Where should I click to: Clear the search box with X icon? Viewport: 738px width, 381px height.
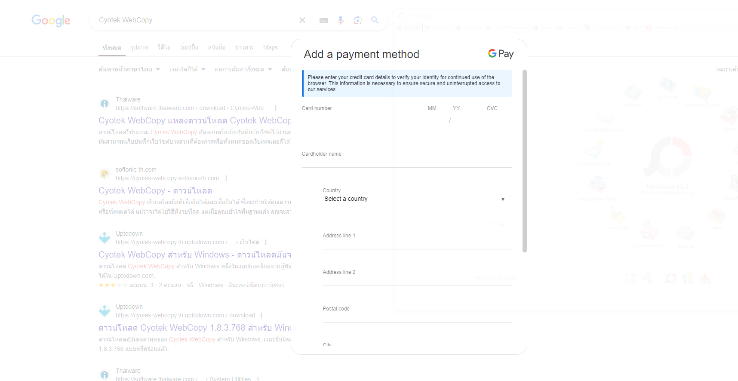[x=302, y=20]
